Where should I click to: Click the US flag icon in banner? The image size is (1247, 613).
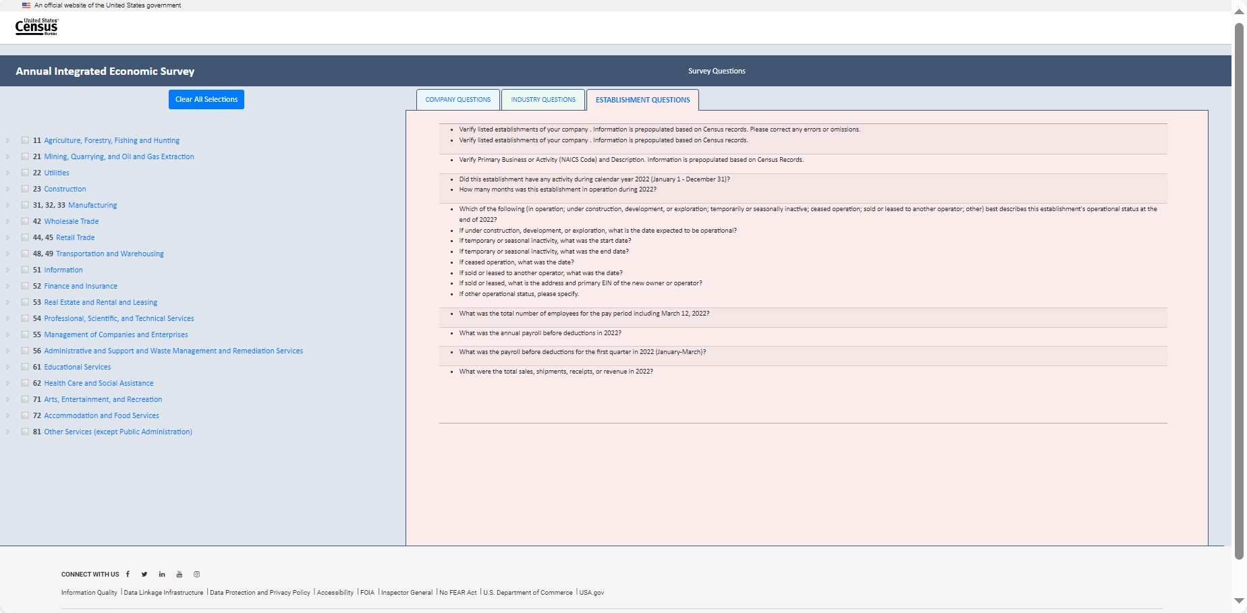point(26,5)
